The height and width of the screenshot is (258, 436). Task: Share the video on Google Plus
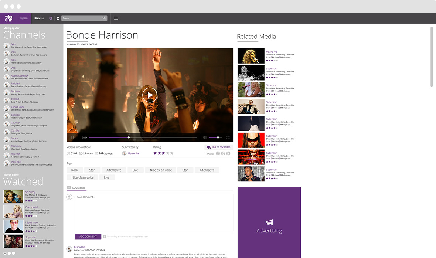point(223,153)
